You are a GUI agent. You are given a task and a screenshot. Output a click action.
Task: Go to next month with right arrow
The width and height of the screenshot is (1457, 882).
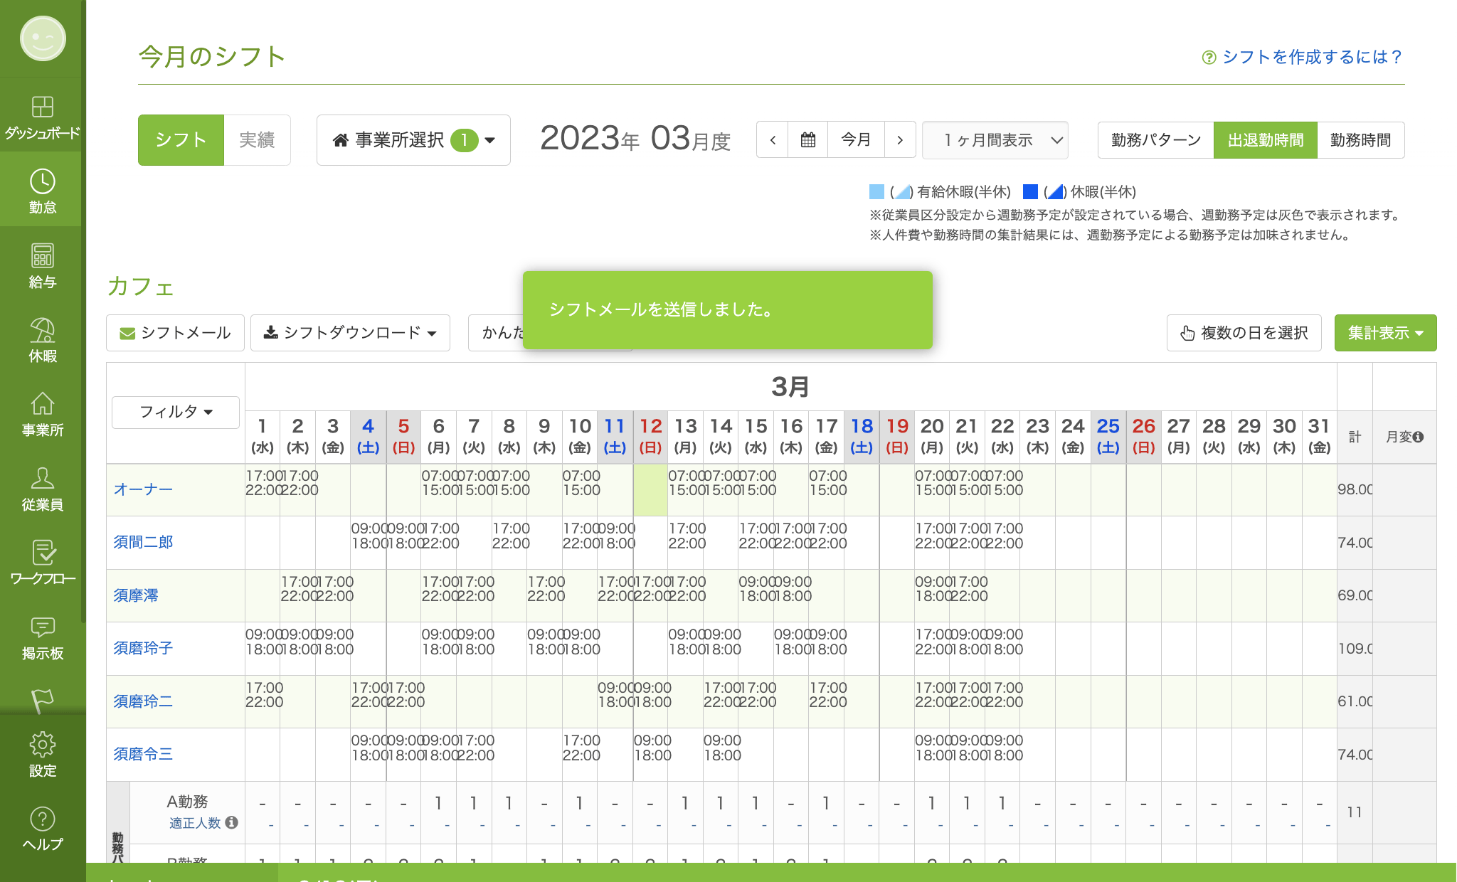[x=900, y=139]
